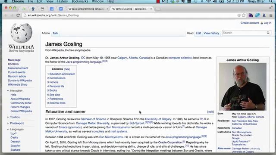Image resolution: width=276 pixels, height=155 pixels.
Task: Open the new tab button
Action: click(x=158, y=9)
